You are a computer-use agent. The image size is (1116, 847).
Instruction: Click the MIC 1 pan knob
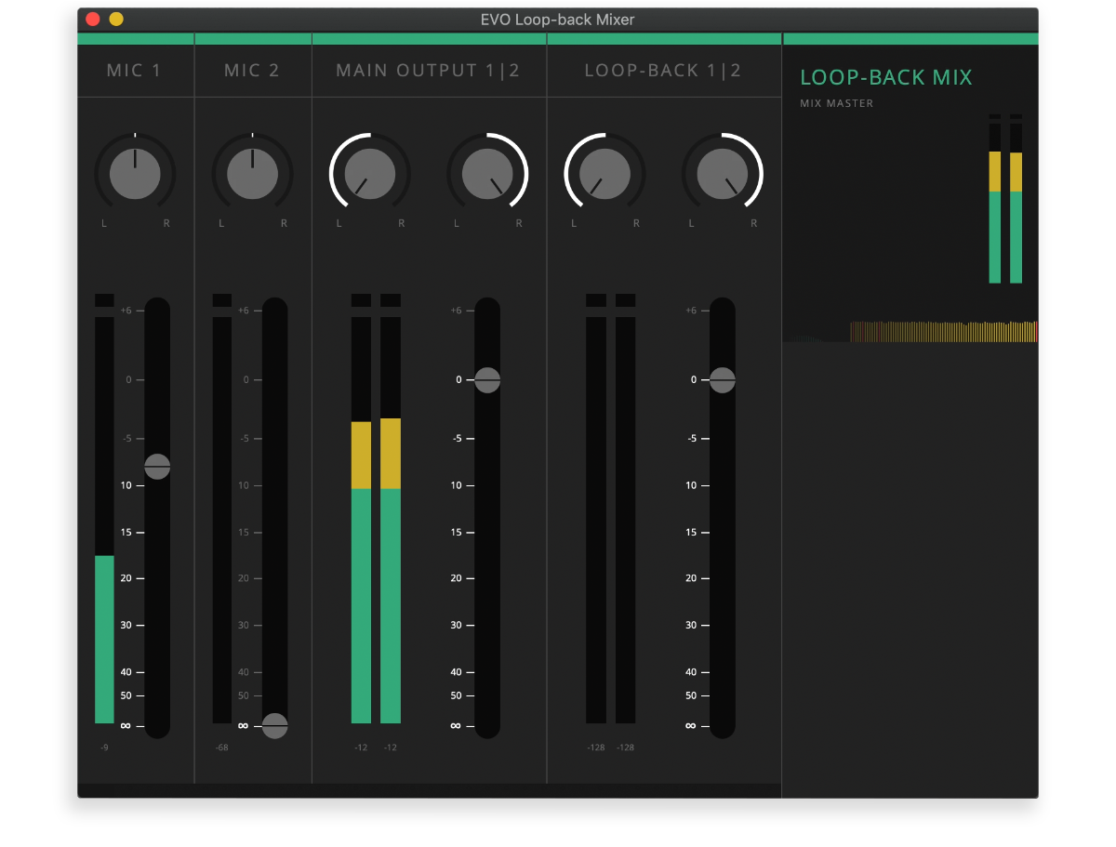point(135,173)
